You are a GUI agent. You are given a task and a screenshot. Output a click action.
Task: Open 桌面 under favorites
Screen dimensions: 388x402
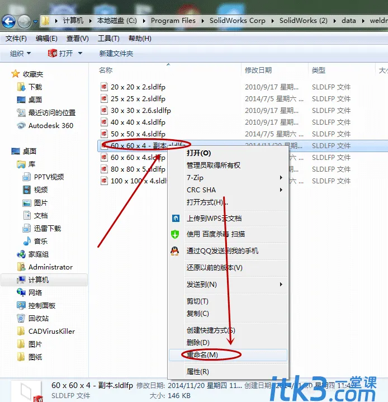[x=29, y=100]
